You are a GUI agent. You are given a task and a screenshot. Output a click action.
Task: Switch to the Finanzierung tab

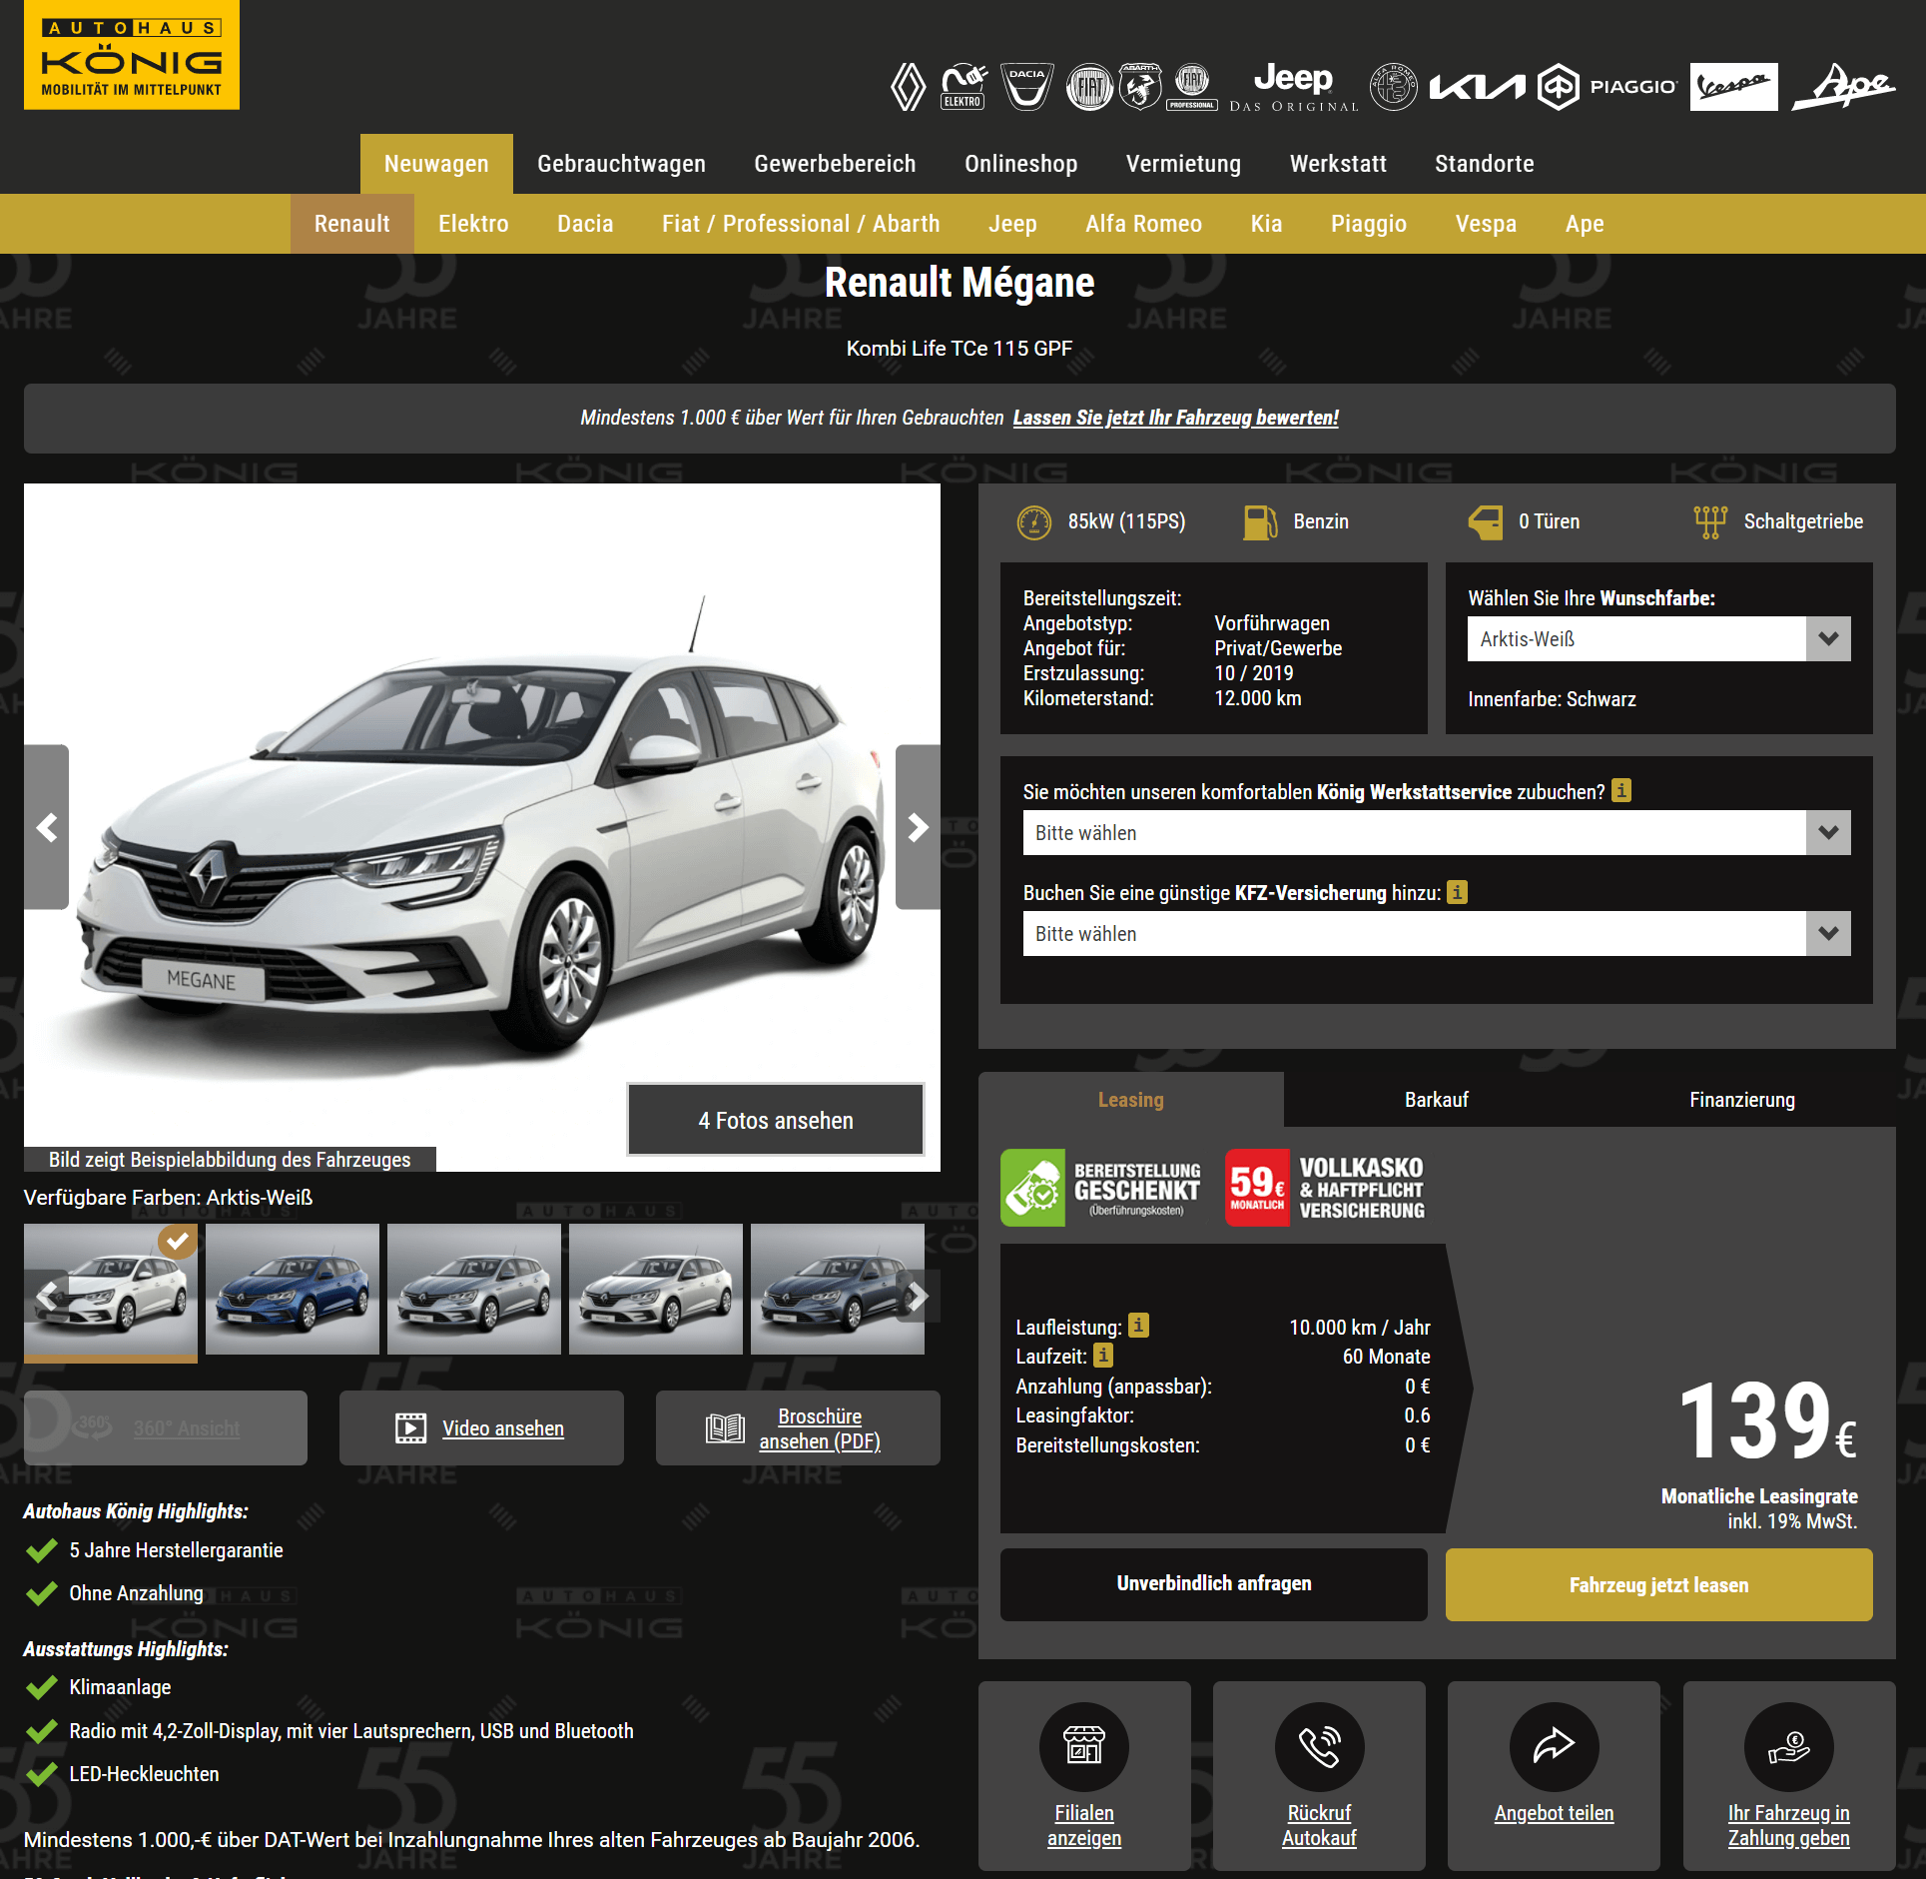[1741, 1100]
